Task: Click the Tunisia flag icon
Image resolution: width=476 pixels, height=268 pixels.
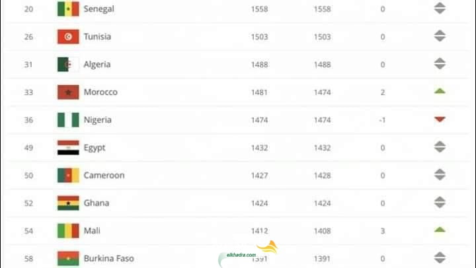Action: [x=68, y=37]
